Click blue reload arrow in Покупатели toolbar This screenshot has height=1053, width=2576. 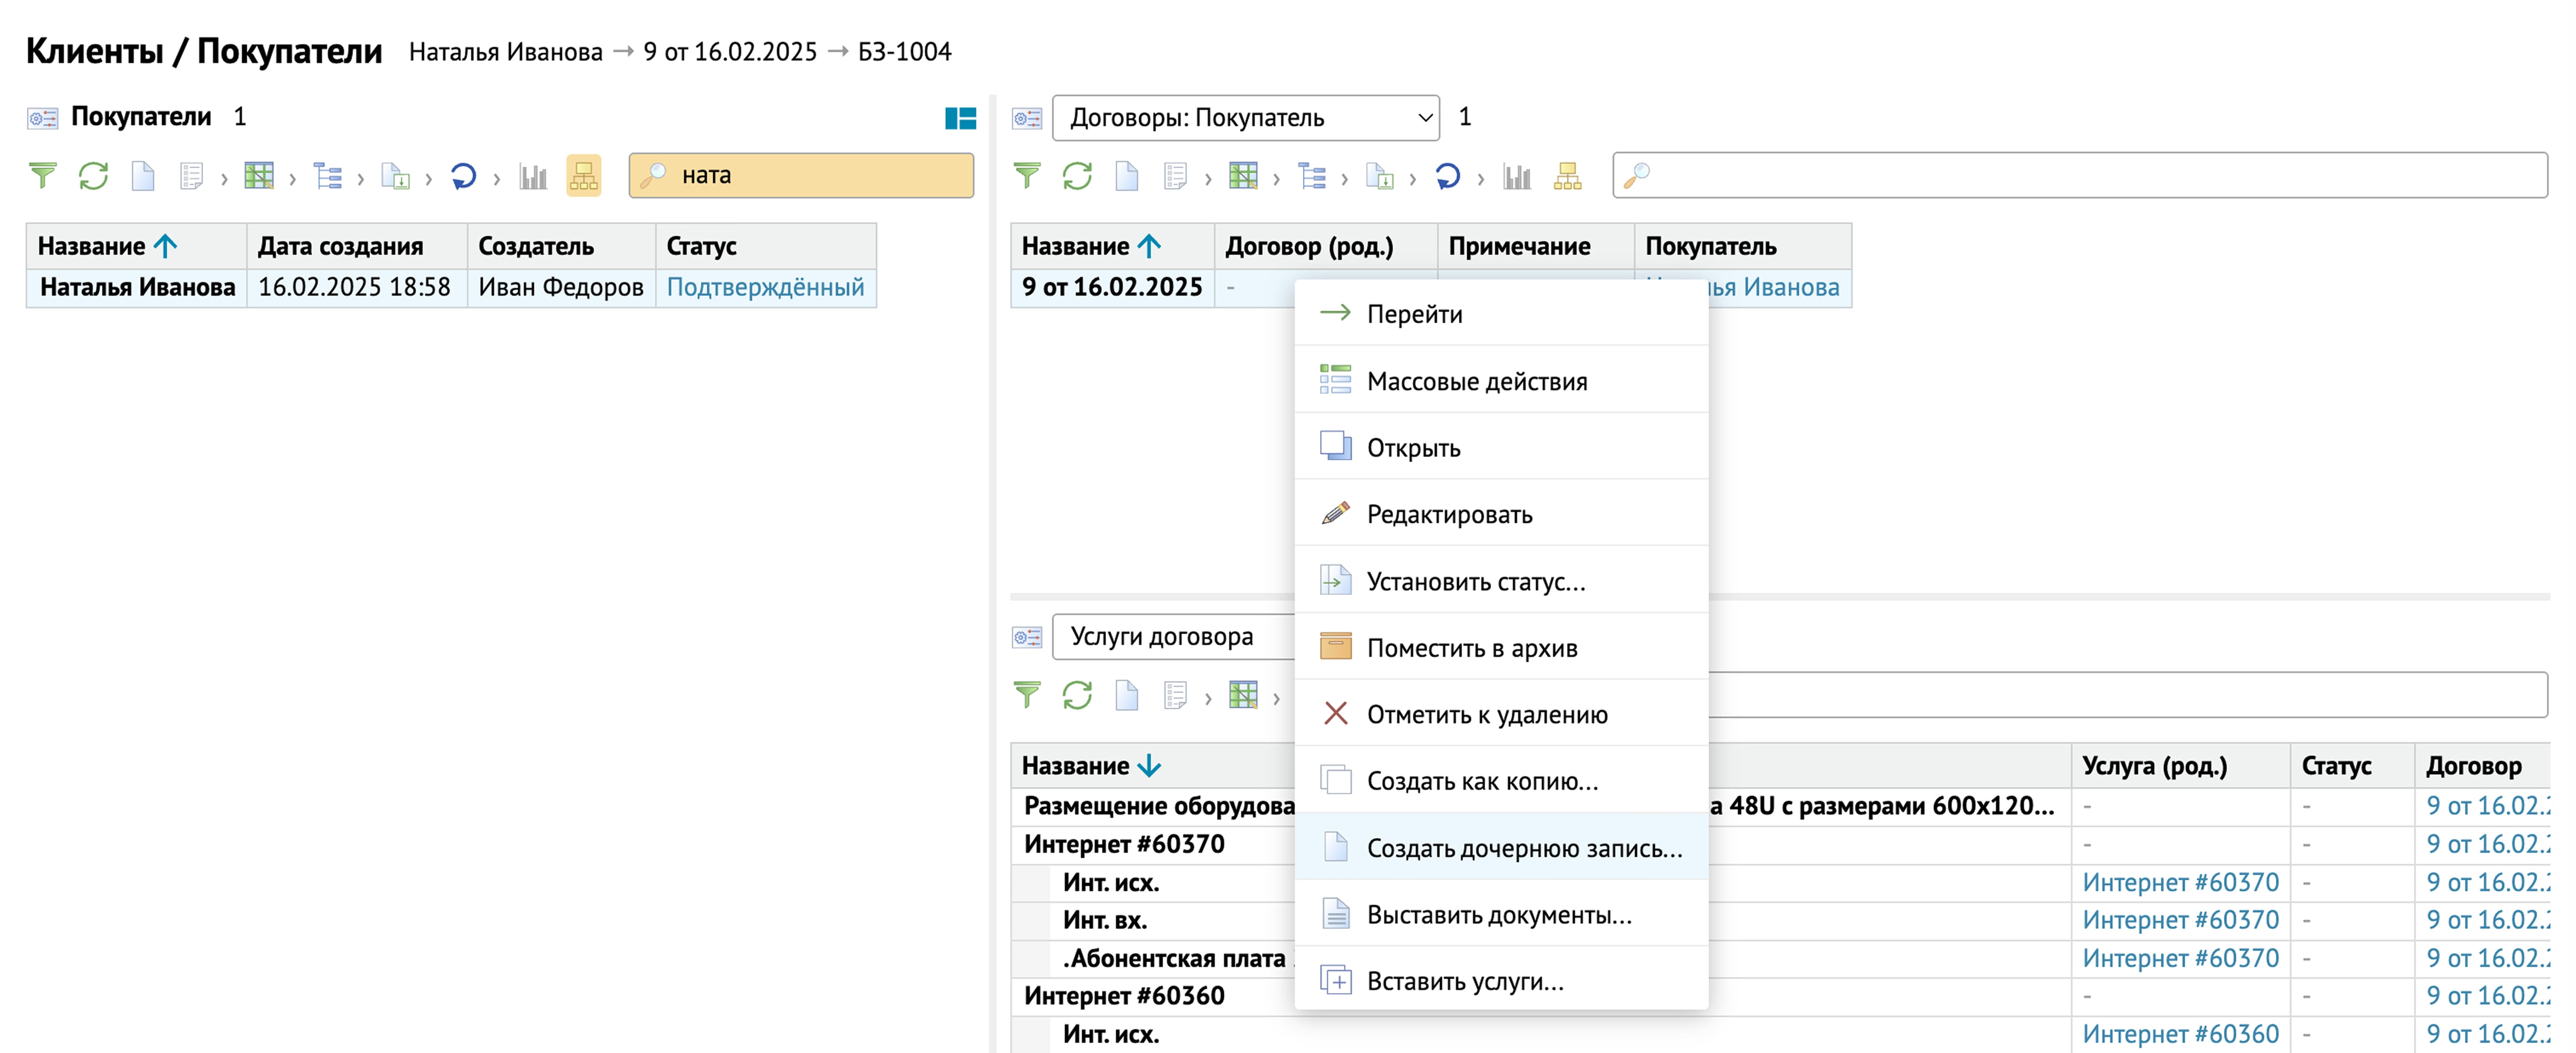click(463, 176)
